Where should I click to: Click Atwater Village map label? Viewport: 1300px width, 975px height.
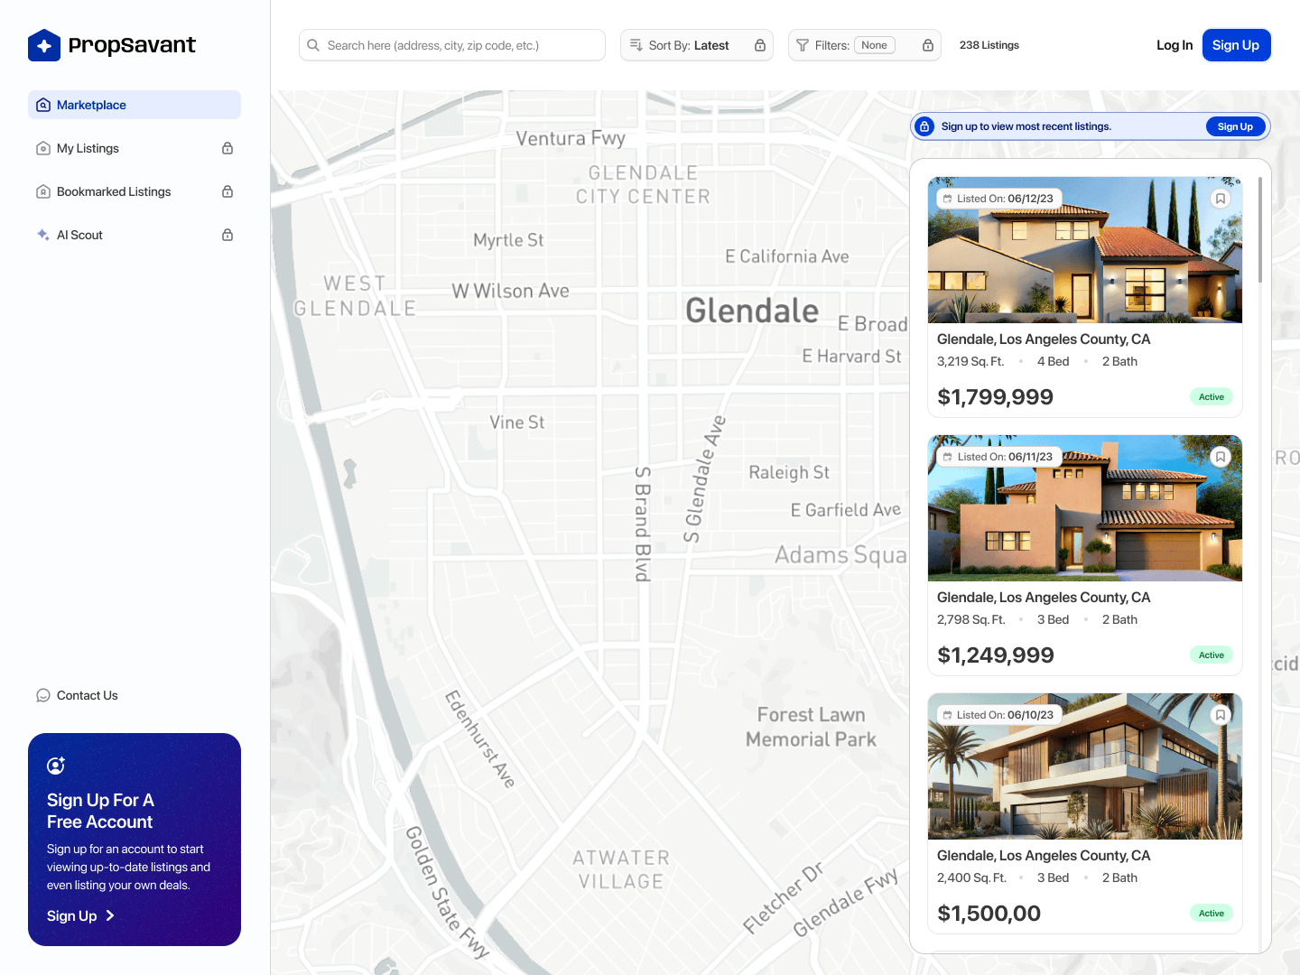621,869
